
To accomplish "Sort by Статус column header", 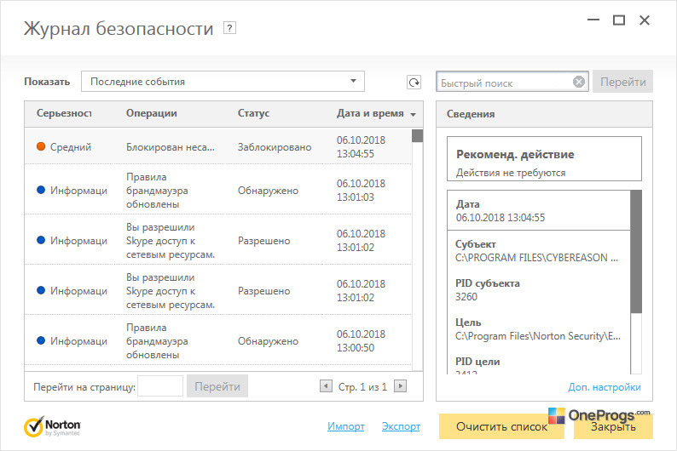I will pyautogui.click(x=253, y=113).
